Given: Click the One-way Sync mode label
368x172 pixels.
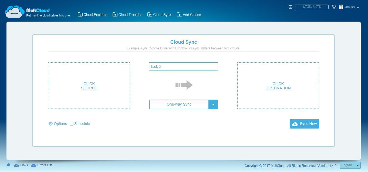Looking at the screenshot, I should pos(179,104).
